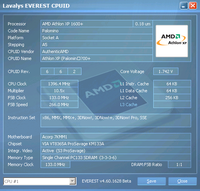Click the 'A5' stepping value

[97, 45]
